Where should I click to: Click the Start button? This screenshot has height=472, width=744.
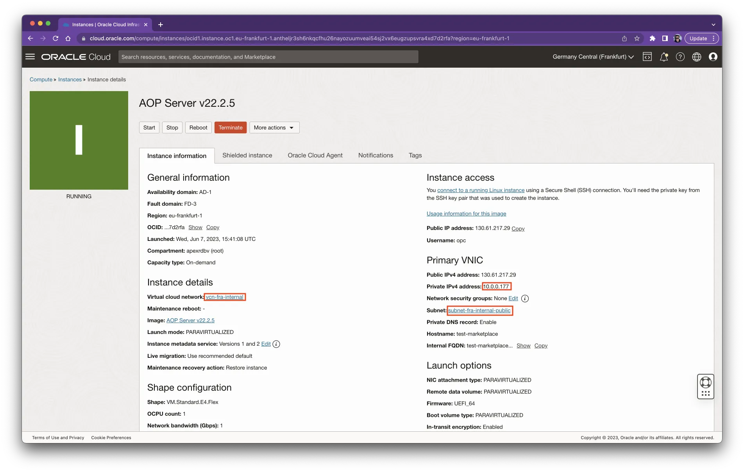pos(149,127)
